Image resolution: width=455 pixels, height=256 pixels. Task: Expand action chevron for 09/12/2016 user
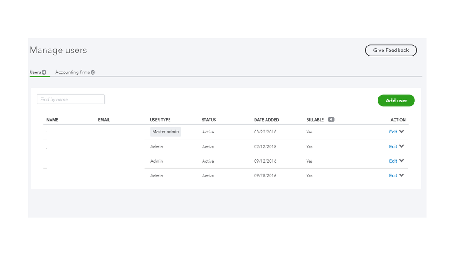pos(401,161)
